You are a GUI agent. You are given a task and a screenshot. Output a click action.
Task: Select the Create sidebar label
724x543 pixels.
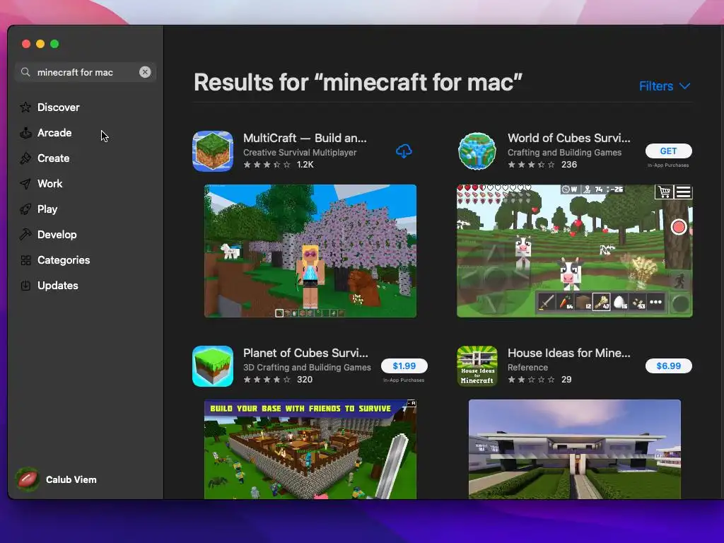tap(54, 158)
